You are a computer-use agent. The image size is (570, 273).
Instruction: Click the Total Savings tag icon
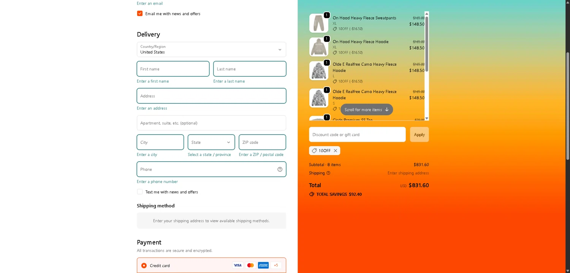[x=312, y=194]
